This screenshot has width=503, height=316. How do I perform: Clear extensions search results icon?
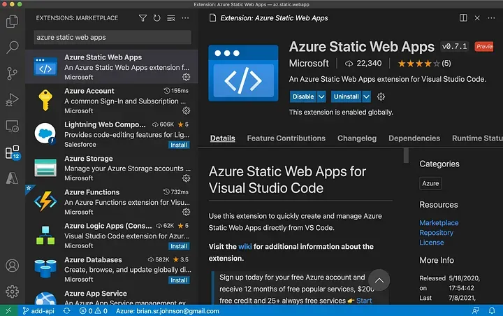171,18
